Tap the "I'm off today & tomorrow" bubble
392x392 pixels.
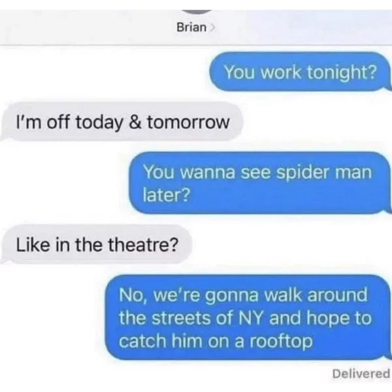[122, 122]
